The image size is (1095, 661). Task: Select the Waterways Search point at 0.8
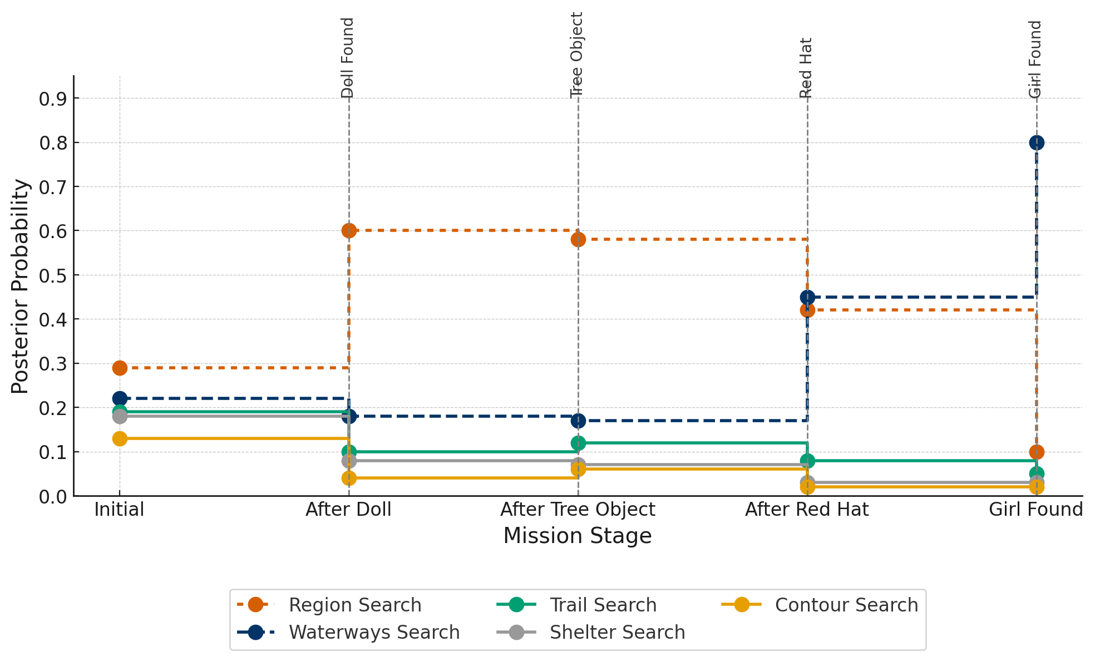coord(1036,142)
